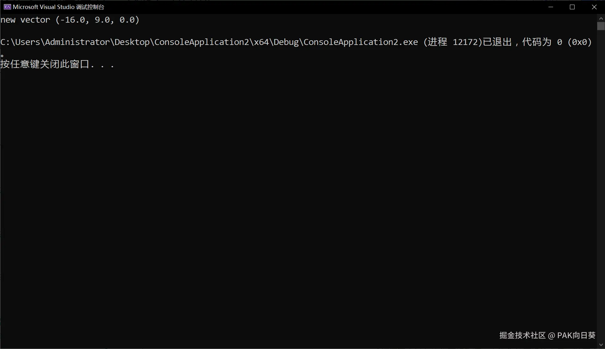The height and width of the screenshot is (349, 605).
Task: Click the process ID 12172
Action: [x=465, y=42]
